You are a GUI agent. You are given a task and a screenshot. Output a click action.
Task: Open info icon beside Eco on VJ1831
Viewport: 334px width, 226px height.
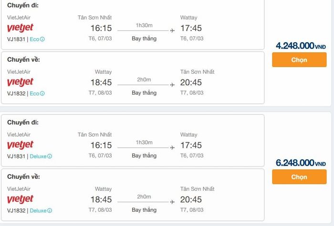coord(42,39)
